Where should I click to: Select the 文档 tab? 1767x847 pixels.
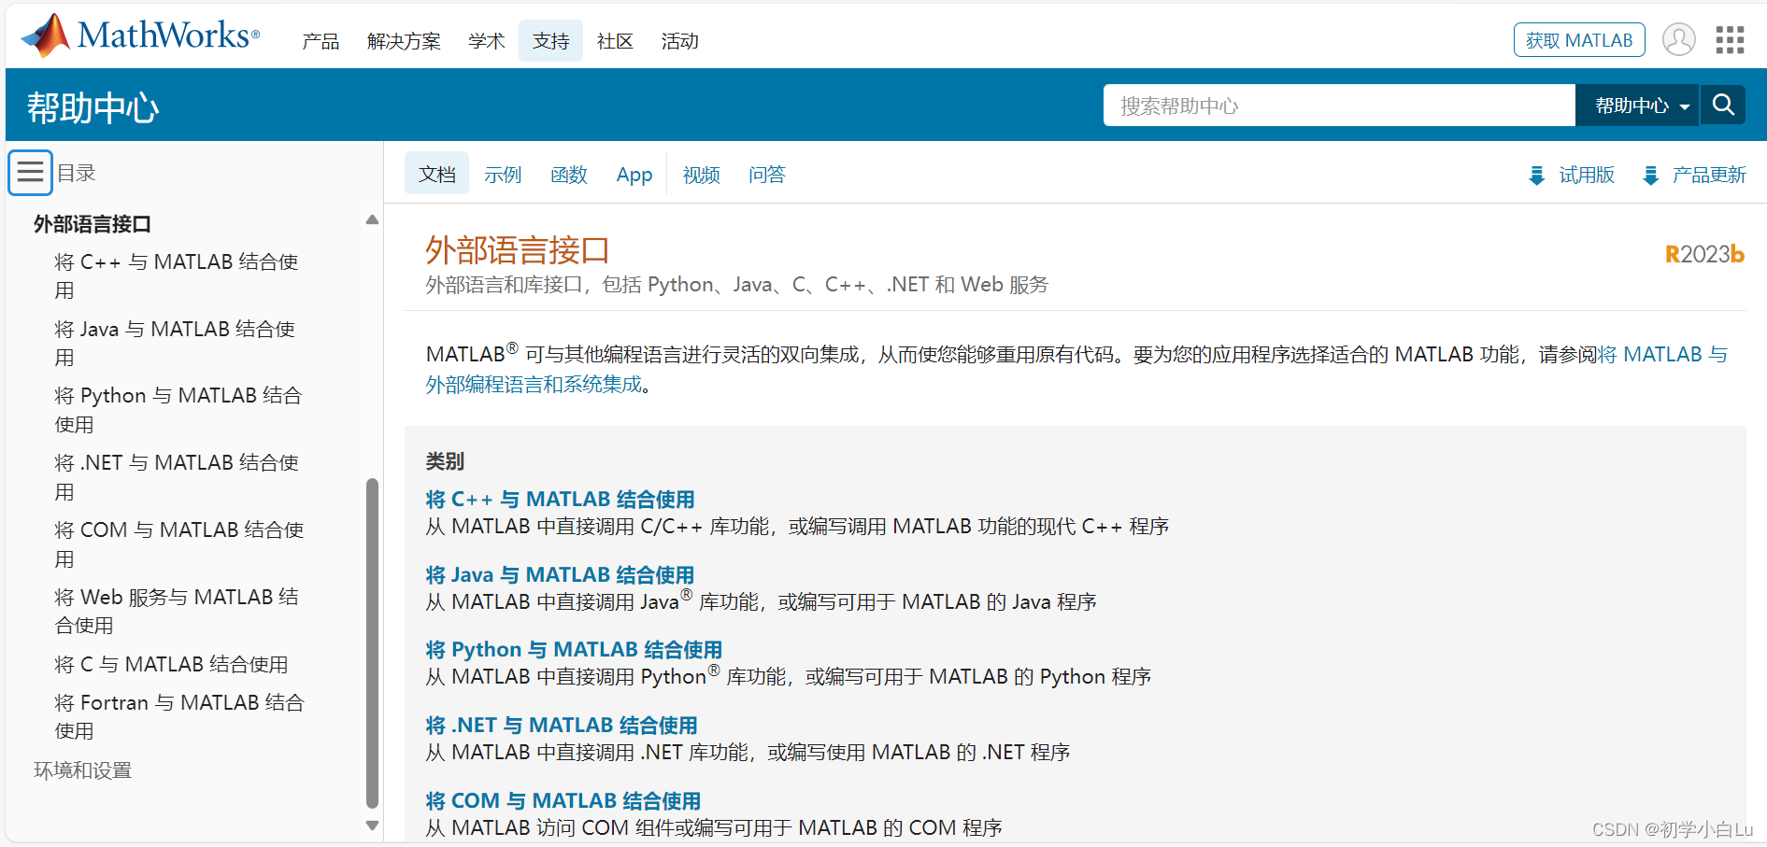click(x=436, y=175)
